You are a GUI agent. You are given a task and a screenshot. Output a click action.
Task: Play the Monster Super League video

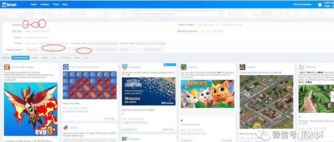(x=31, y=109)
